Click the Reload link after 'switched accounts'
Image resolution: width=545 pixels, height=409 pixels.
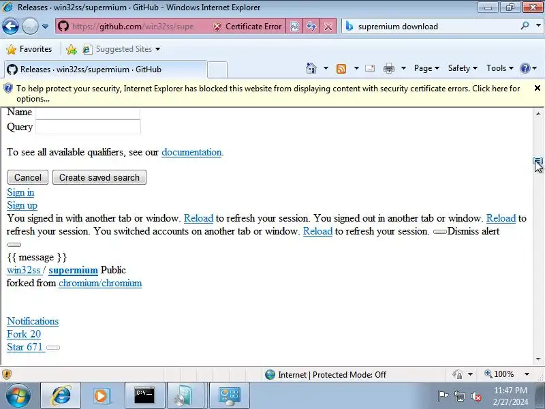tap(317, 231)
